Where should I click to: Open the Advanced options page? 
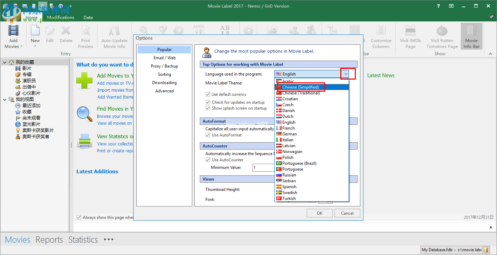(164, 91)
